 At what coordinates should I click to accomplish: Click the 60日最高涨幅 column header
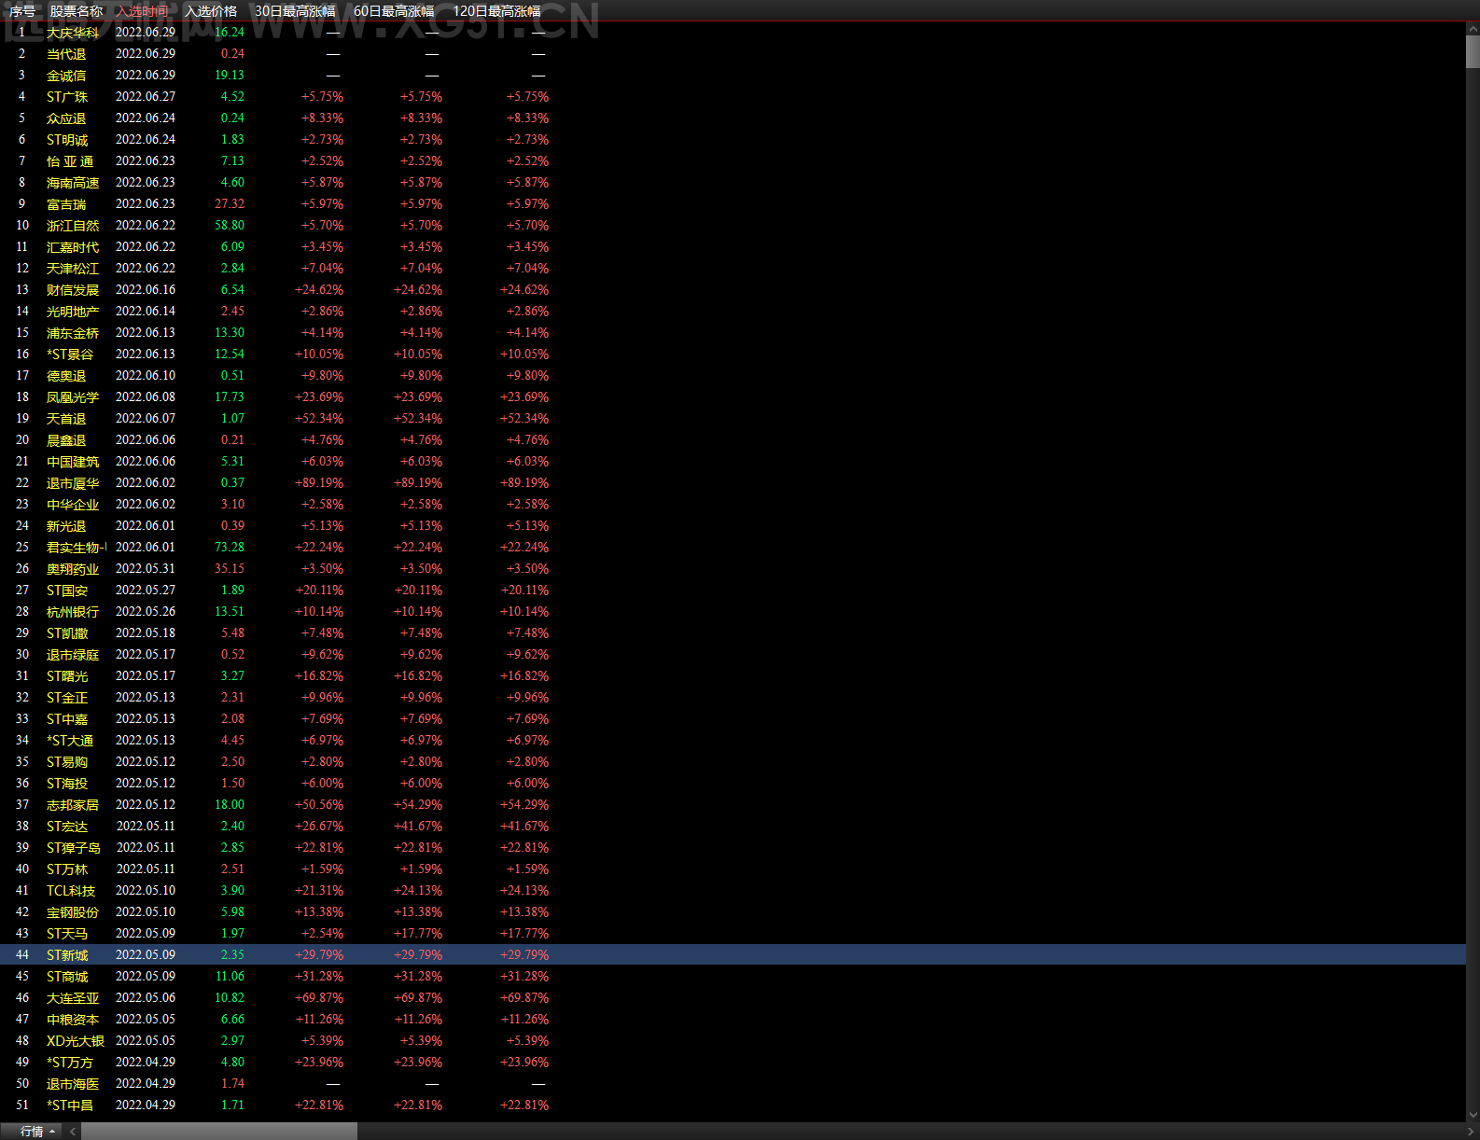pyautogui.click(x=394, y=11)
